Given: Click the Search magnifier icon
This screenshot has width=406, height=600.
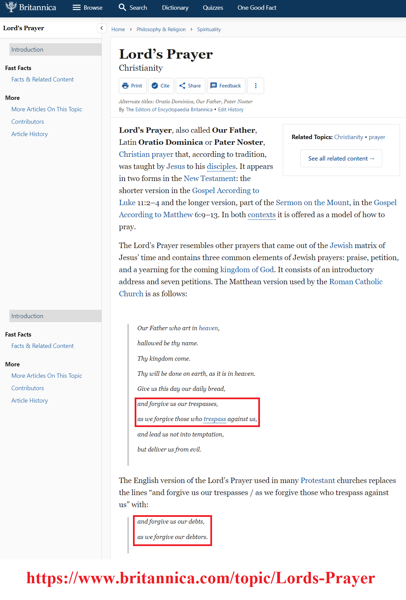Looking at the screenshot, I should pyautogui.click(x=122, y=7).
